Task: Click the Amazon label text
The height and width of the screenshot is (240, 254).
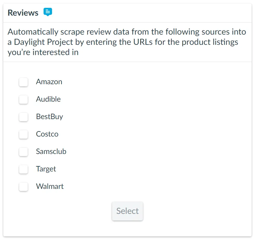Action: coord(49,82)
